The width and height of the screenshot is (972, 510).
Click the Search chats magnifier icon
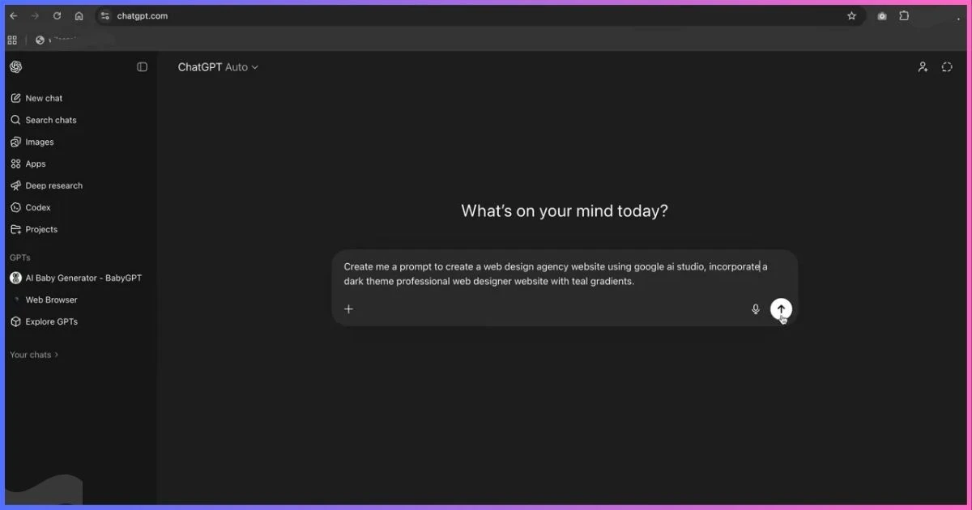(15, 120)
